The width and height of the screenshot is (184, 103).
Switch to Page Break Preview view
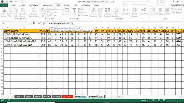[164, 100]
